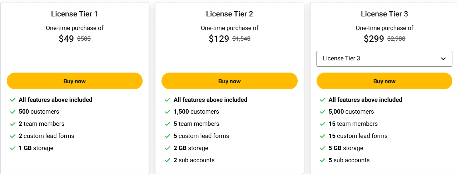
Task: Click the $299 price in Tier 3
Action: 374,39
